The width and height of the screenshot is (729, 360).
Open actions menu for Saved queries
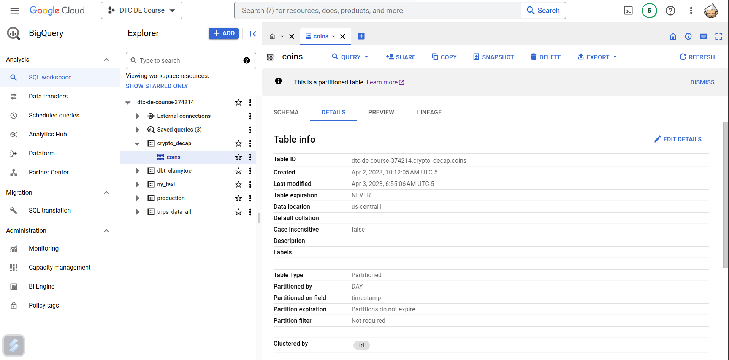[x=250, y=130]
